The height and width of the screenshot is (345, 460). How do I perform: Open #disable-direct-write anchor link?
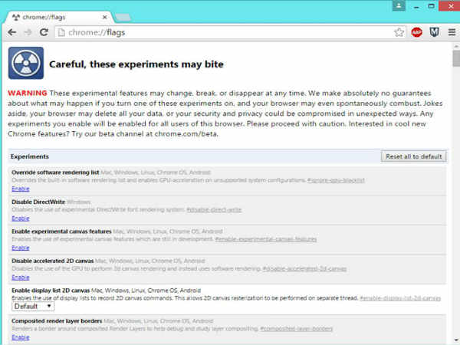(x=214, y=210)
